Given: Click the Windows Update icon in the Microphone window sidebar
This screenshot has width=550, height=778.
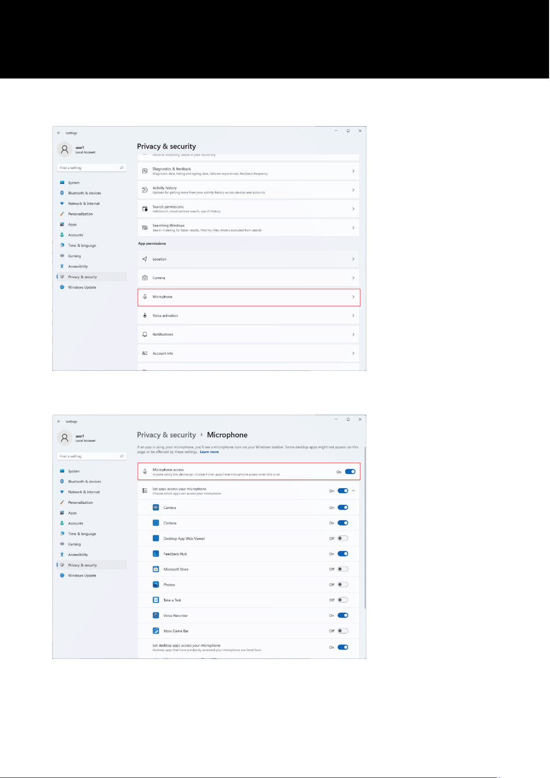Looking at the screenshot, I should [x=62, y=575].
